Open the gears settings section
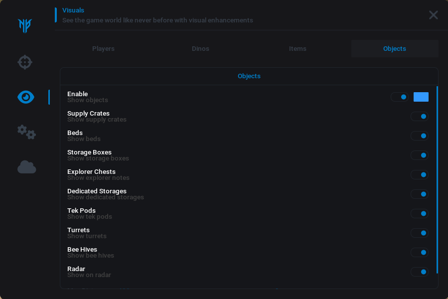Screen dimensions: 448x299 click(26, 132)
